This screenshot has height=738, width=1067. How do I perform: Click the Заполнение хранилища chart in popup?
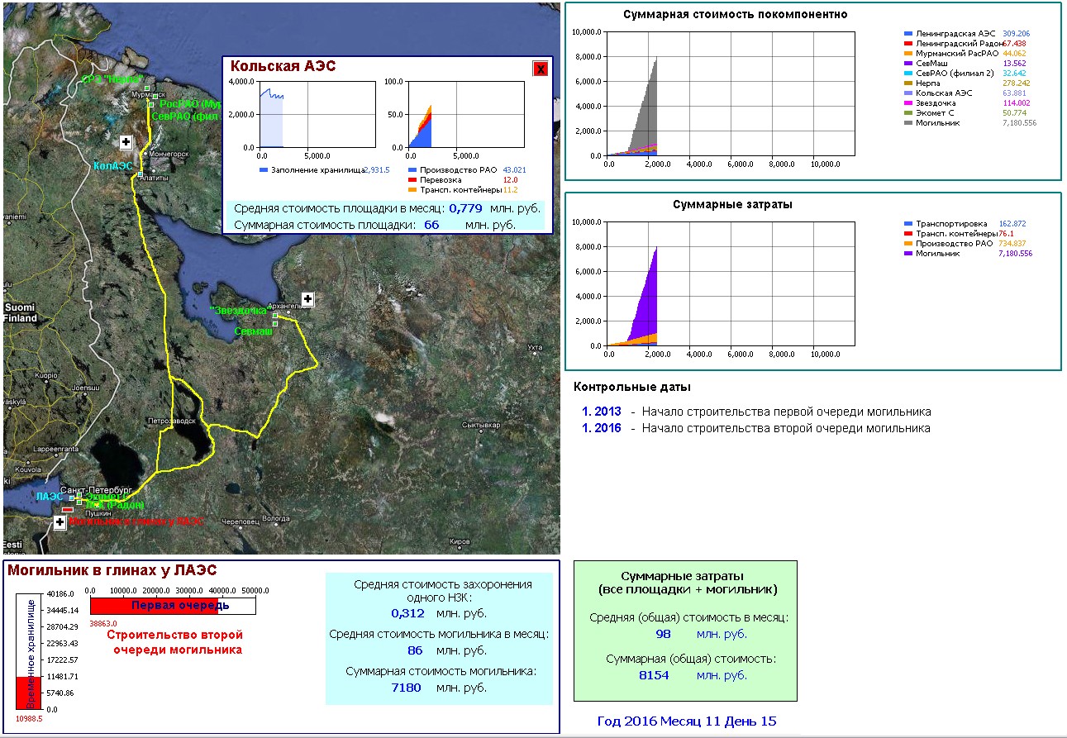pyautogui.click(x=307, y=115)
